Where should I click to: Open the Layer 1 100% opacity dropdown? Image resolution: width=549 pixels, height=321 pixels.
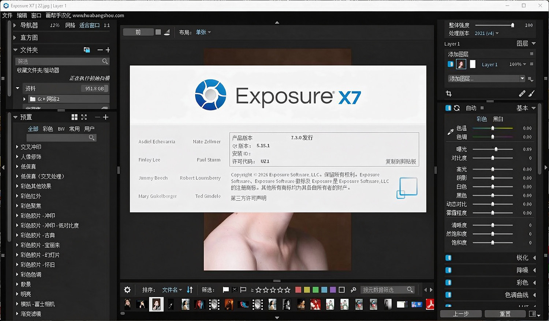tap(518, 64)
